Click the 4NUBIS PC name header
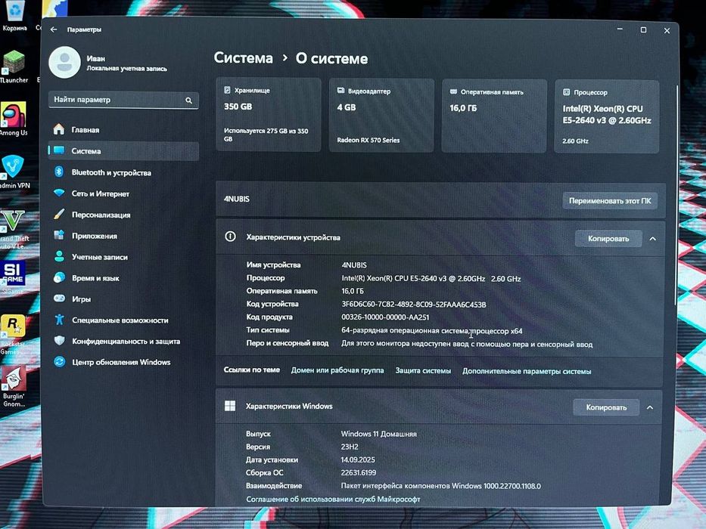 point(236,199)
